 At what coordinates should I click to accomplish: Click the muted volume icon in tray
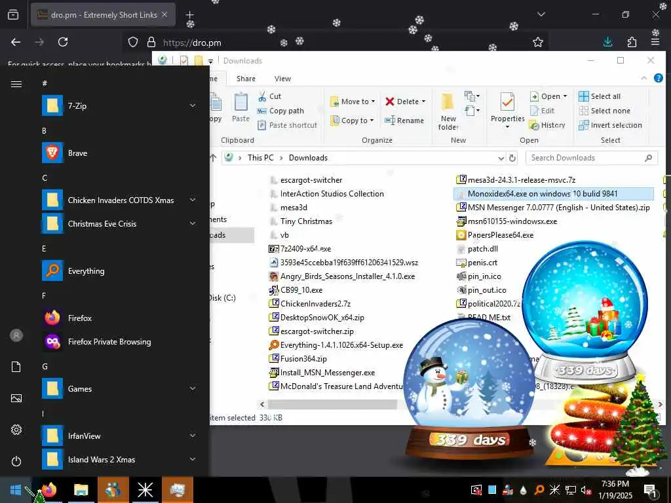[586, 490]
